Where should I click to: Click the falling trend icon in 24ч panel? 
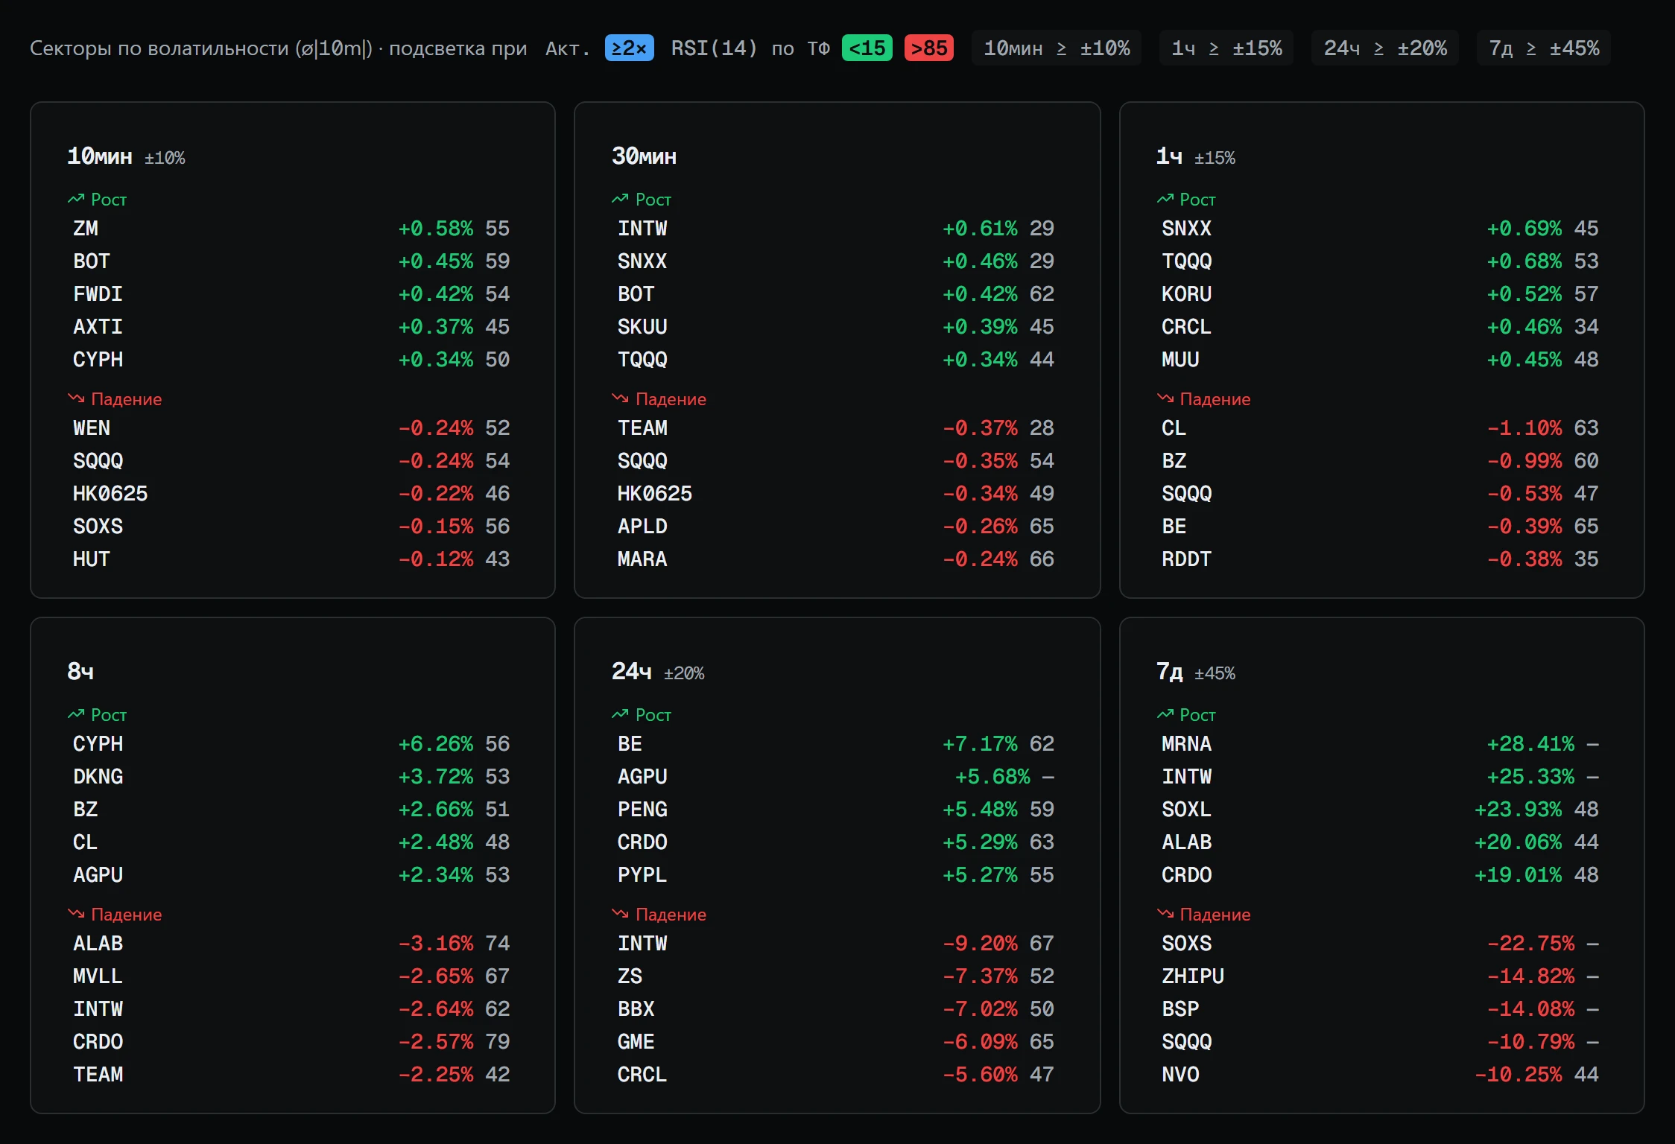pyautogui.click(x=620, y=914)
